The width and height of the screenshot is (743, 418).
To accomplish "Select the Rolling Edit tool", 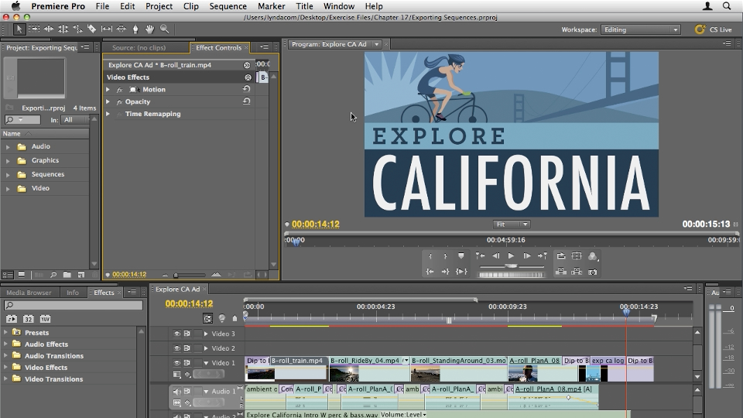I will coord(63,29).
